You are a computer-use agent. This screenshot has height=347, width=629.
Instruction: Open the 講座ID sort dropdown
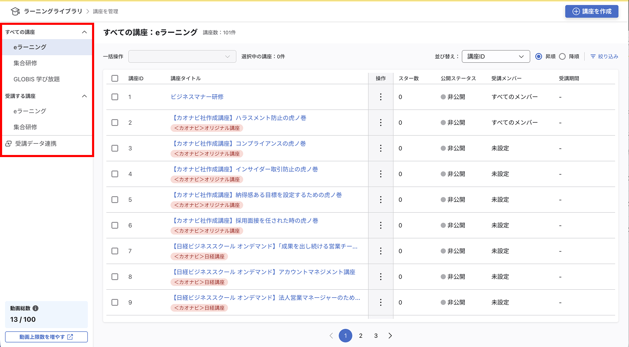coord(496,56)
